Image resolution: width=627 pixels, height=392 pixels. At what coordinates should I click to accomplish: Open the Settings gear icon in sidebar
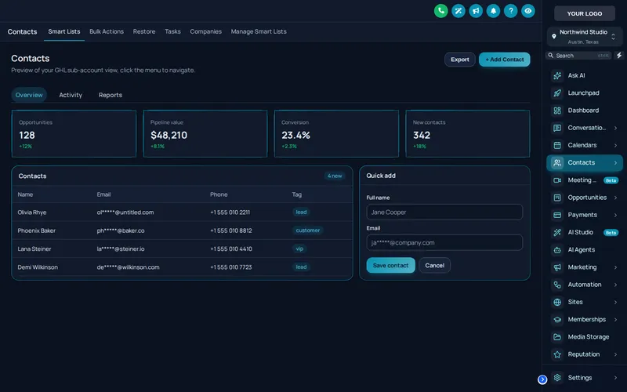(x=557, y=378)
